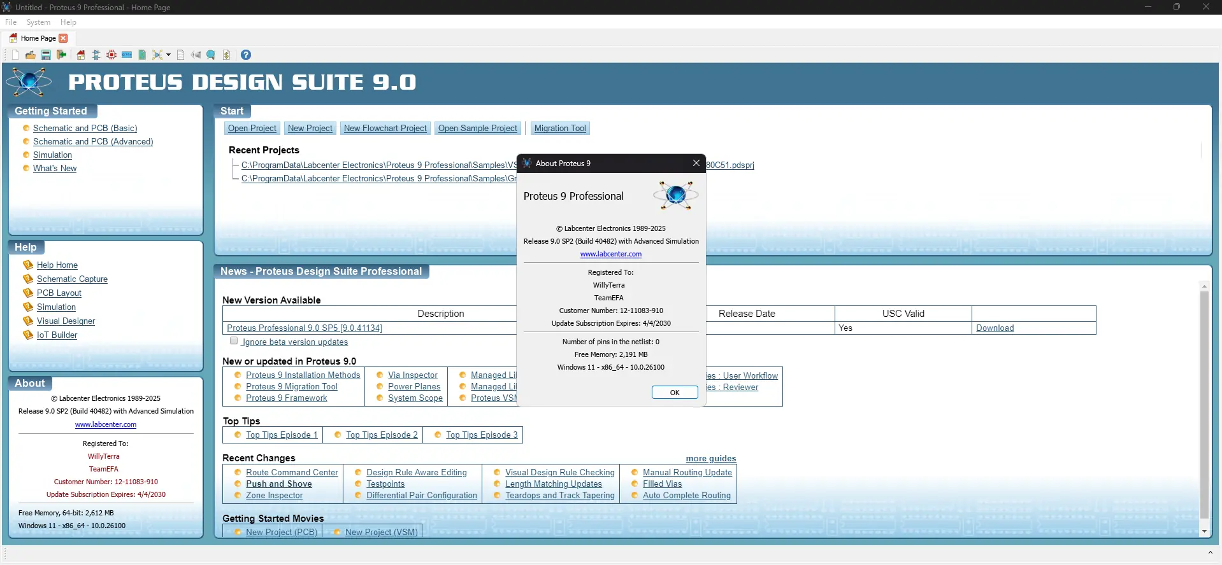Click Schematic Capture link in Help panel

[x=72, y=279]
